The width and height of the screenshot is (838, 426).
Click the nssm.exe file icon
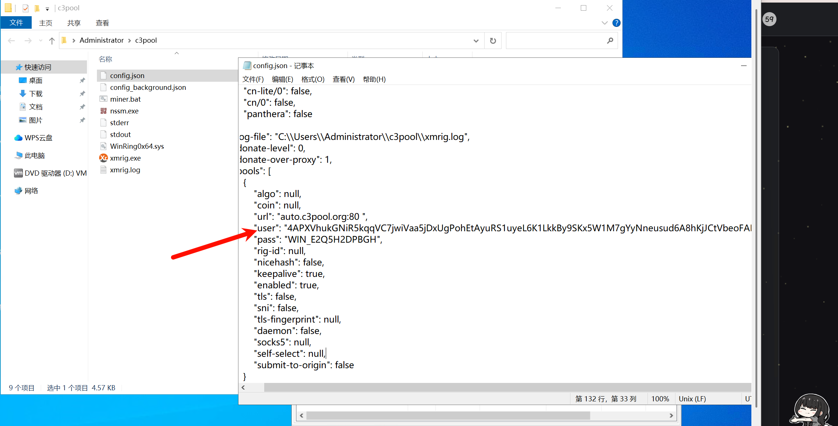(103, 111)
